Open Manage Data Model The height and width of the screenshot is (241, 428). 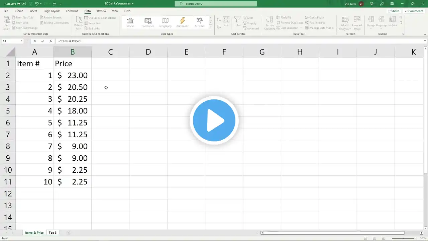[319, 28]
